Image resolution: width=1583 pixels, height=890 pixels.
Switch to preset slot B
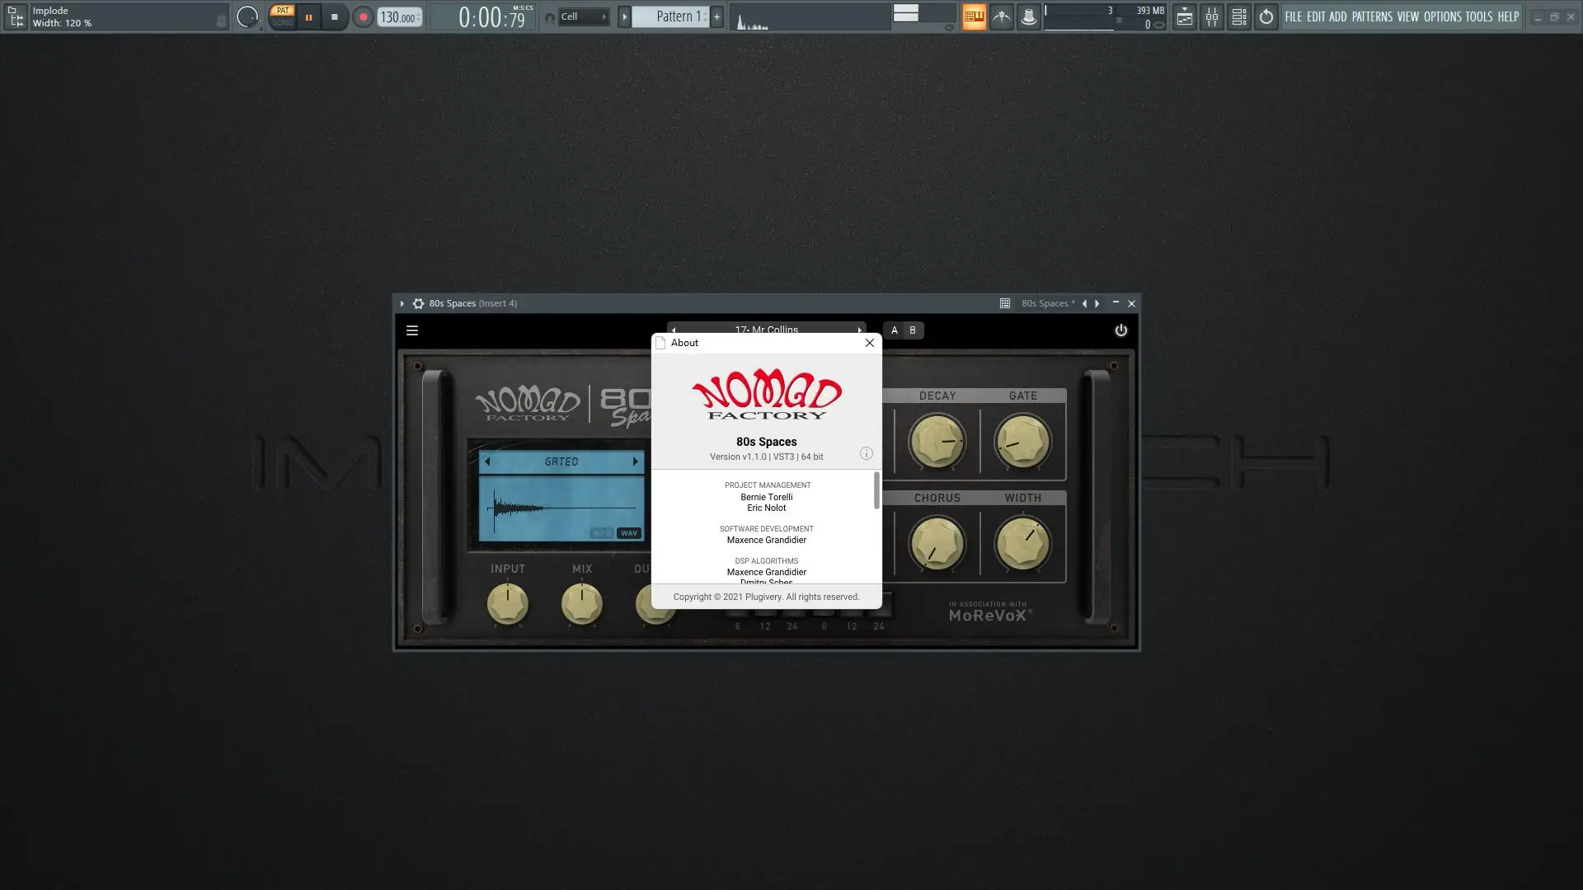click(x=912, y=330)
